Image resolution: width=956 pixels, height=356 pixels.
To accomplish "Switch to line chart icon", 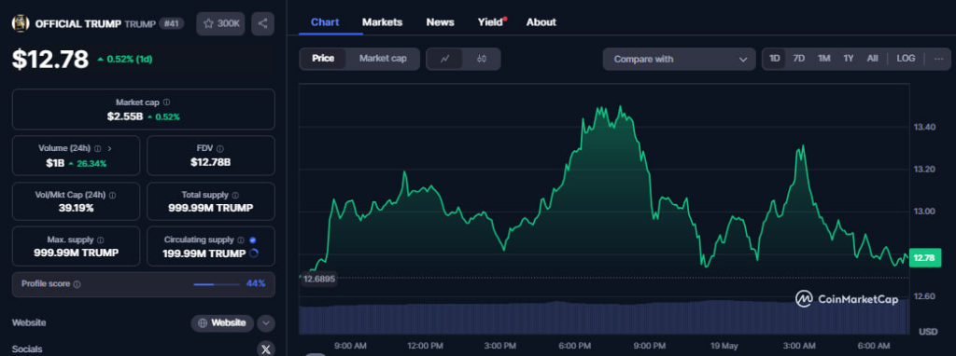I will [x=445, y=59].
